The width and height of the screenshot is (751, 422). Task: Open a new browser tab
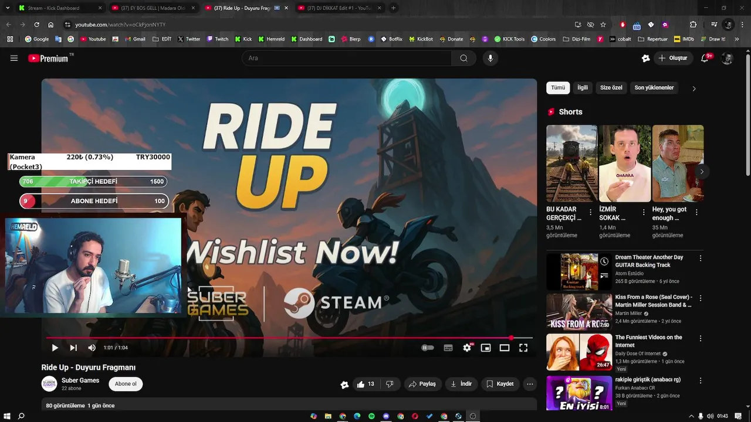[x=393, y=8]
